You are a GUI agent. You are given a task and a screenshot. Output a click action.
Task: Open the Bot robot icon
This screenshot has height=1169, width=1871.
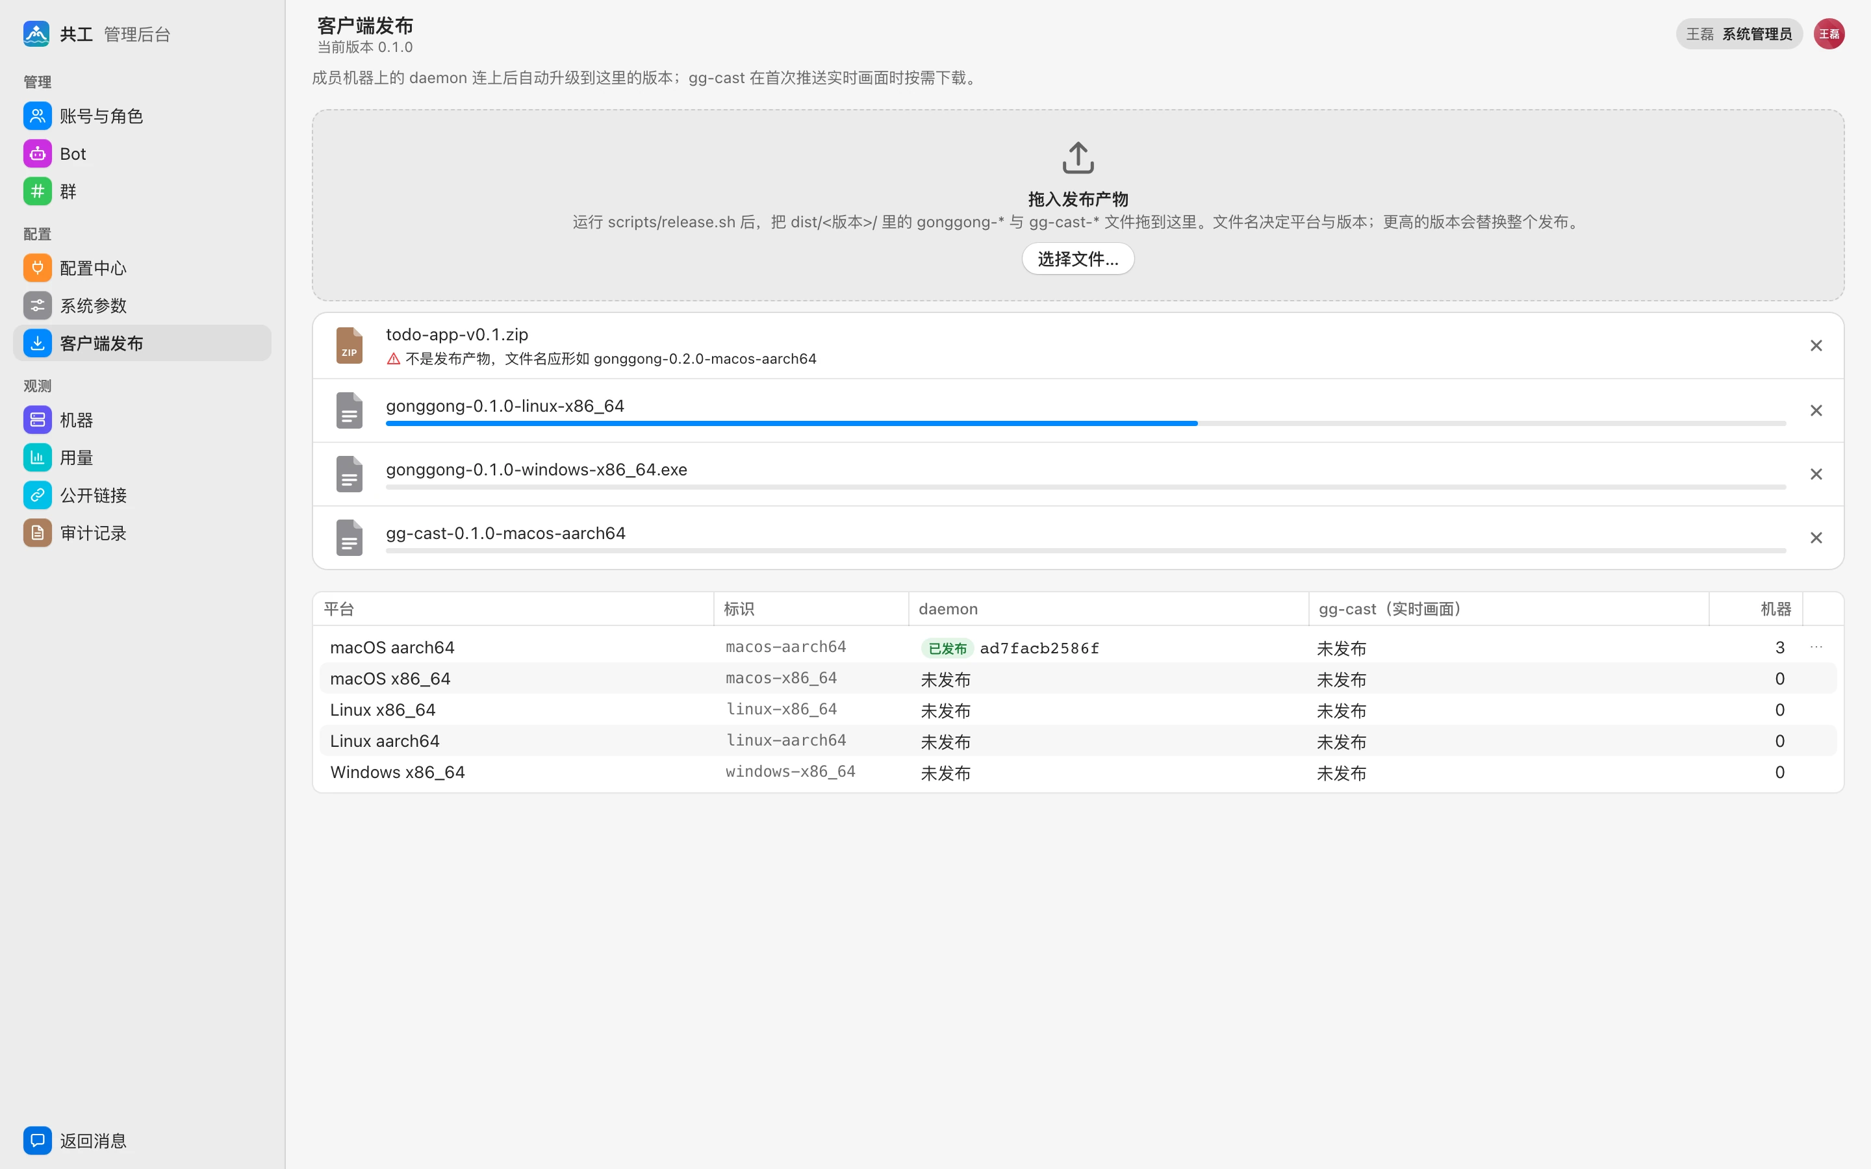click(37, 154)
